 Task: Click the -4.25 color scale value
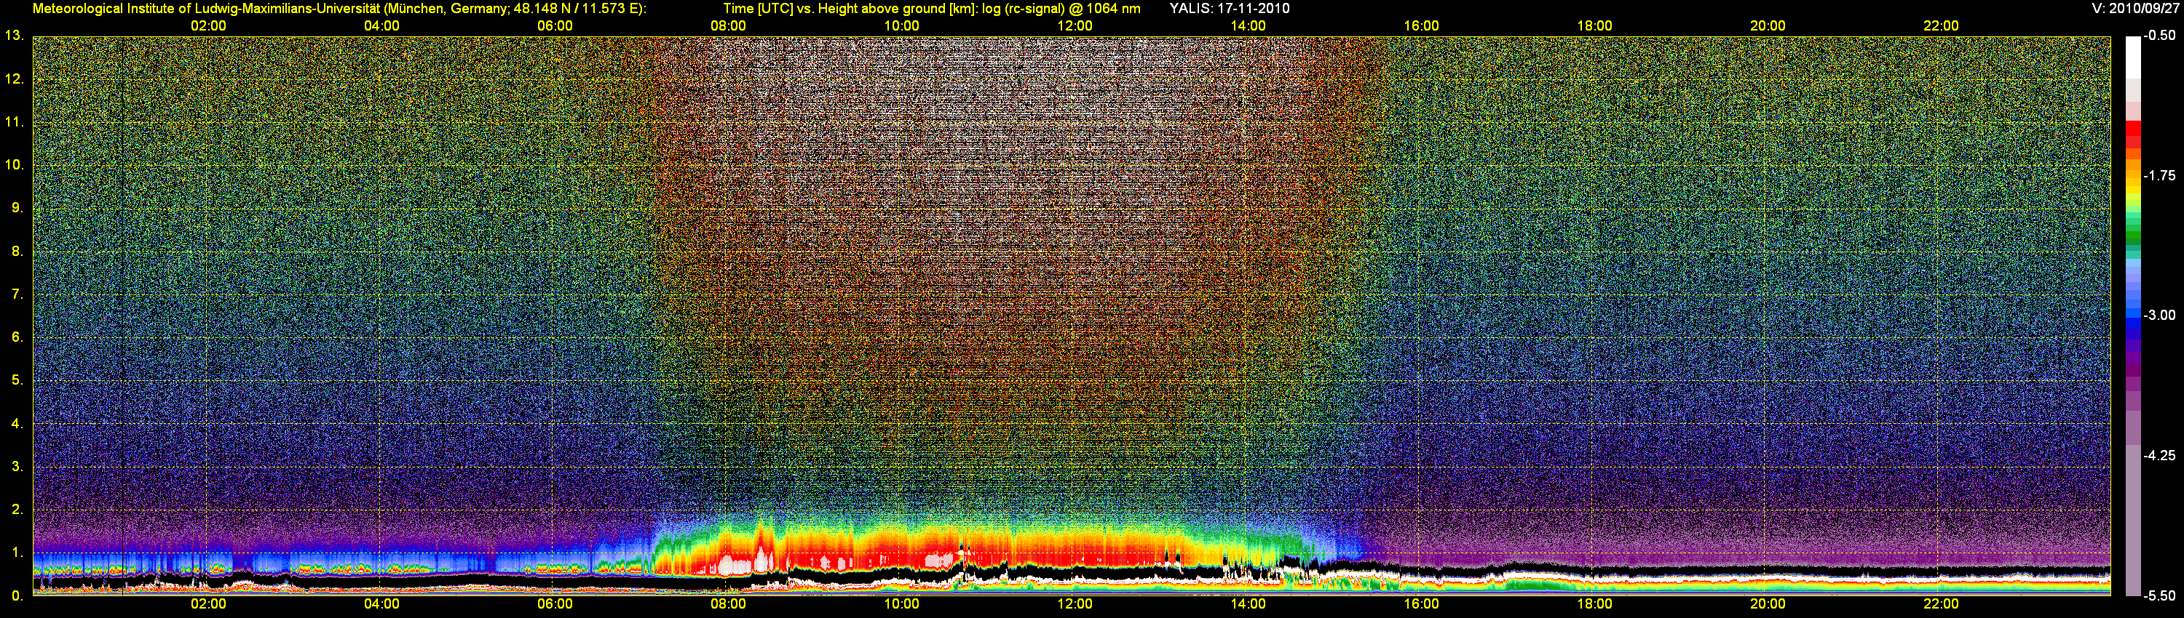2159,455
